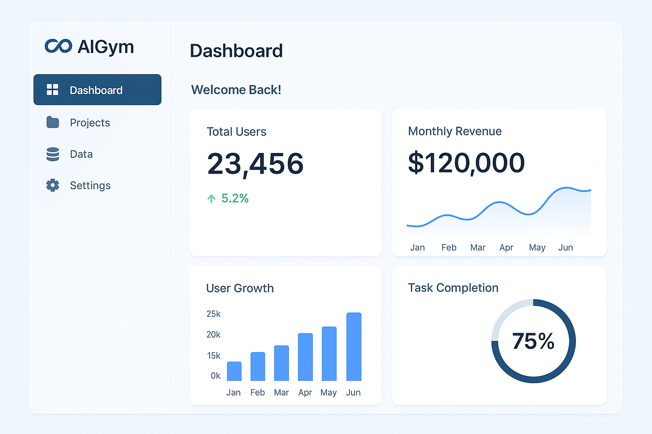Go to the Data section label
This screenshot has width=652, height=434.
click(81, 154)
